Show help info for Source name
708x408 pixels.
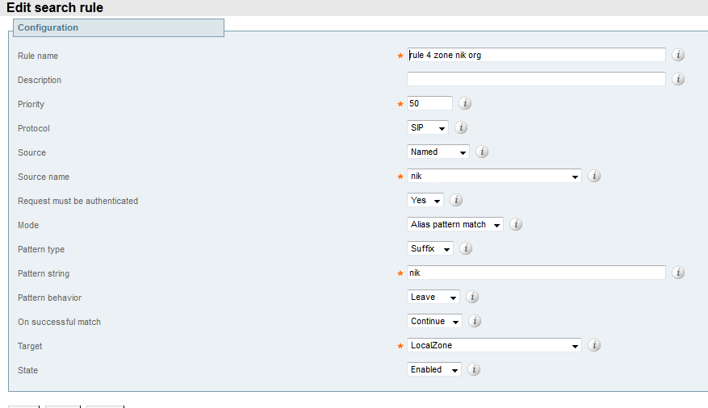pyautogui.click(x=594, y=176)
